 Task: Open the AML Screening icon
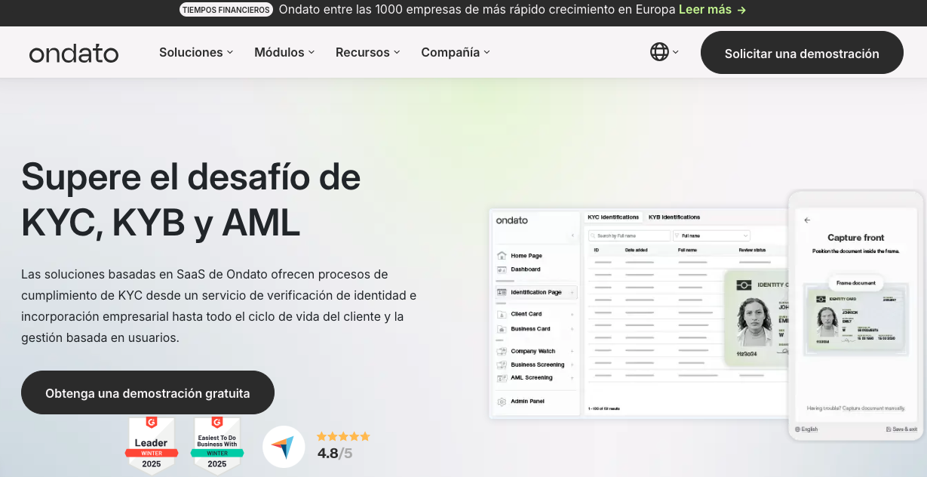coord(502,378)
